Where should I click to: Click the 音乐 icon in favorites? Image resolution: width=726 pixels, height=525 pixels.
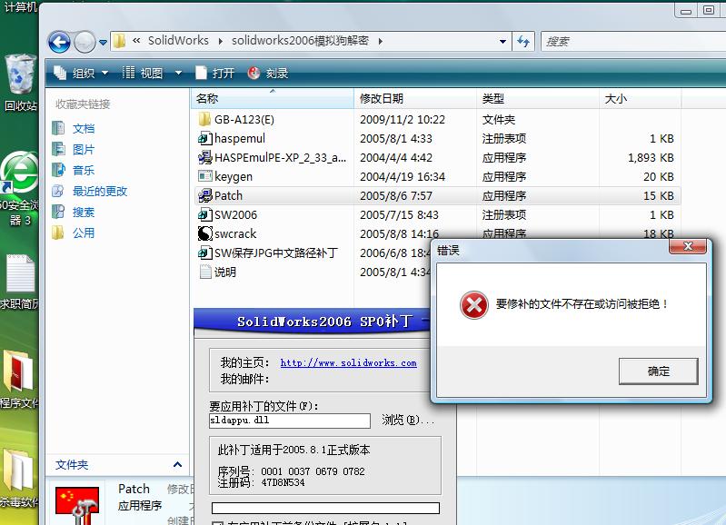tap(58, 170)
